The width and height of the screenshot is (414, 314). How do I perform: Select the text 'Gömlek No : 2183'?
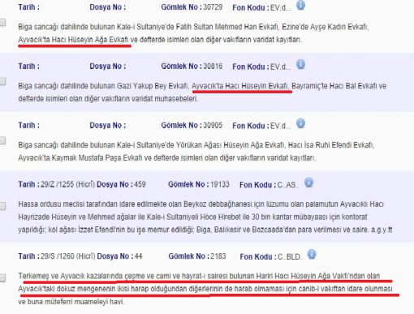pos(197,256)
